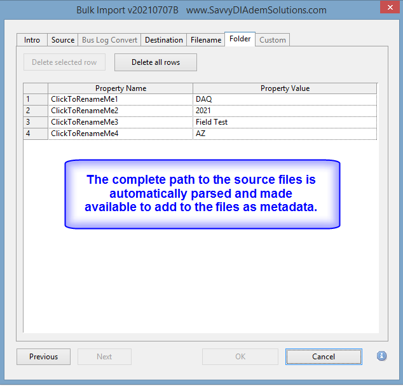Select the AZ property value cell
This screenshot has height=386, width=403.
[285, 134]
